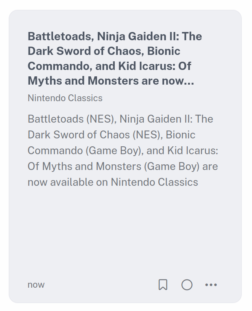Screen dimensions: 252x311
Task: Click the bookmark ribbon icon
Action: pyautogui.click(x=163, y=285)
